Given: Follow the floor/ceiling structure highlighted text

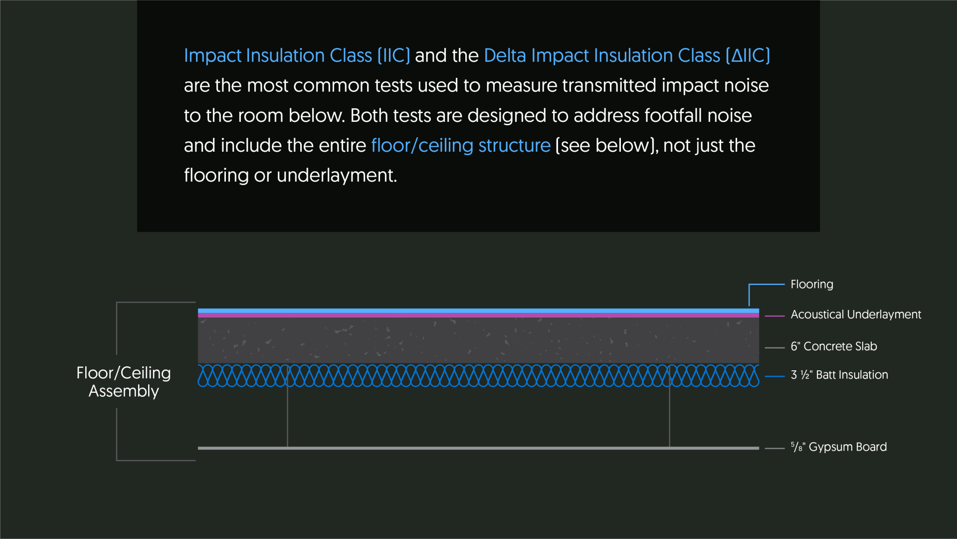Looking at the screenshot, I should click(461, 145).
